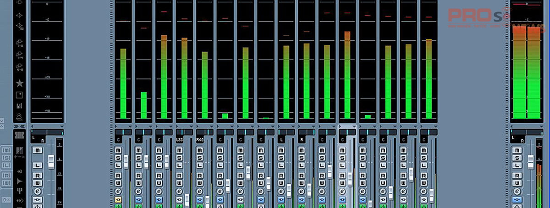
Task: Open channel settings with e on master channel
Action: coord(517,192)
